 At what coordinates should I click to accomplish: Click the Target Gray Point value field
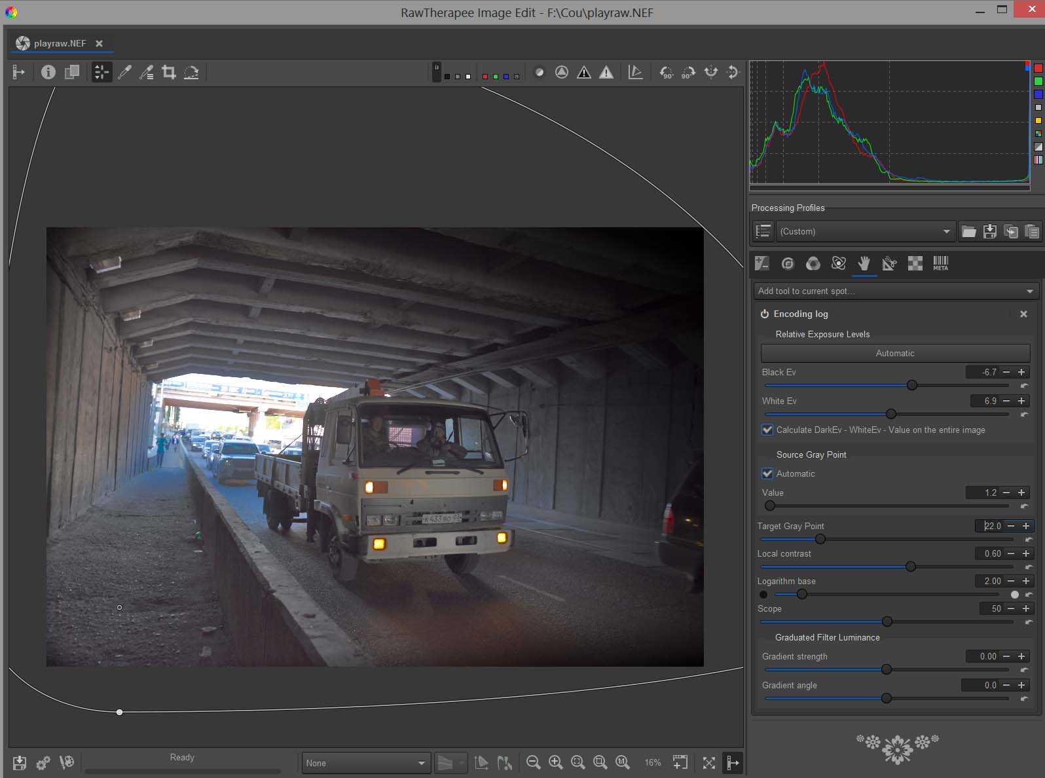click(991, 526)
